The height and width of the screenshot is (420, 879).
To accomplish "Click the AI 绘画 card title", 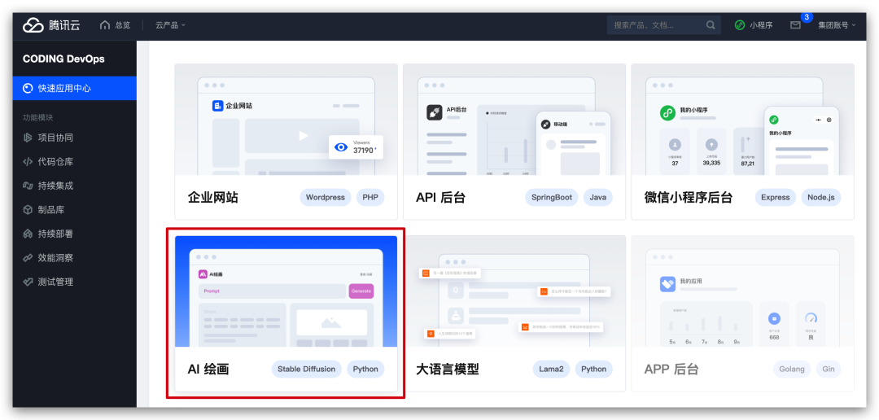I will [208, 369].
